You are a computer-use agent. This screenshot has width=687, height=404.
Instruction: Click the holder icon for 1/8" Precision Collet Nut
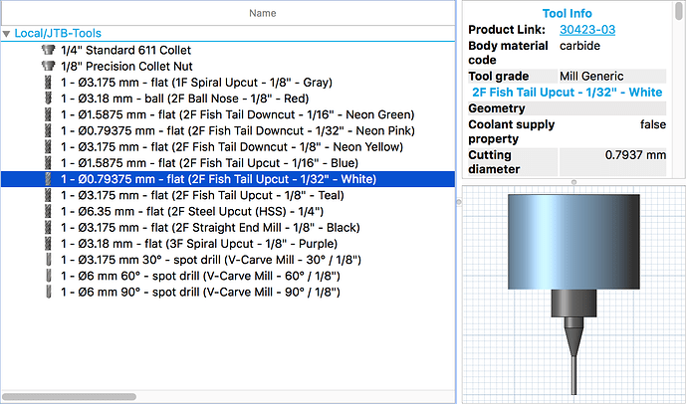[x=48, y=66]
